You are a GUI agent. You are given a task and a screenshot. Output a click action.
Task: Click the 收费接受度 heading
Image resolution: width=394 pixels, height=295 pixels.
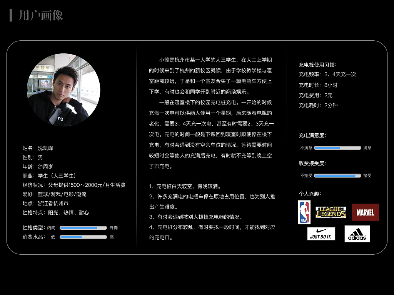coord(312,163)
